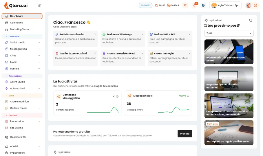Open Crea e modifica
This screenshot has height=156, width=263.
point(22,102)
